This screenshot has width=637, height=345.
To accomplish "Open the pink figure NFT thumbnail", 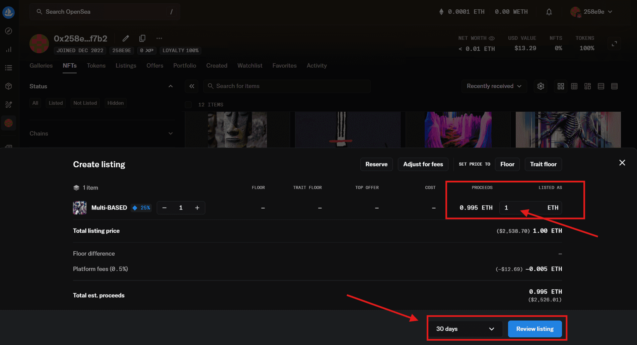I will click(x=458, y=130).
